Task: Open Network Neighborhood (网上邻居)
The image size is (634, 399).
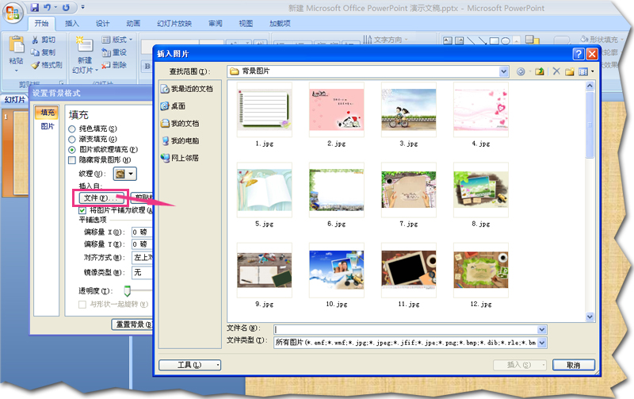Action: point(180,158)
